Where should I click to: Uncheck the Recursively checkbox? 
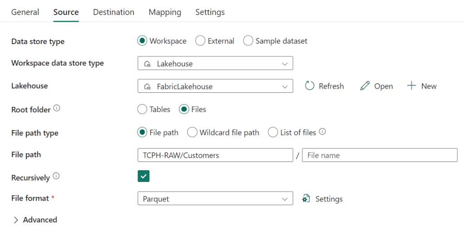click(x=143, y=176)
